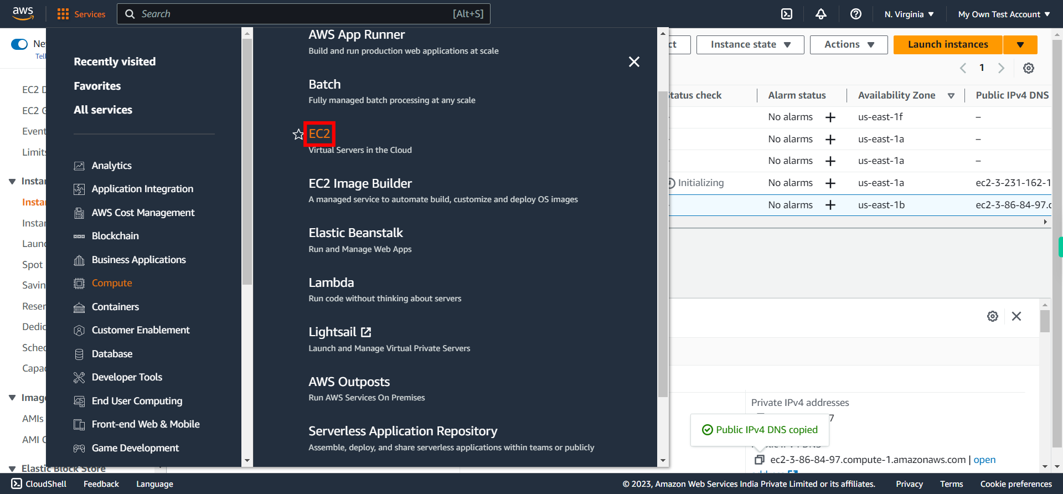Open the help question mark icon
This screenshot has width=1063, height=494.
[856, 14]
